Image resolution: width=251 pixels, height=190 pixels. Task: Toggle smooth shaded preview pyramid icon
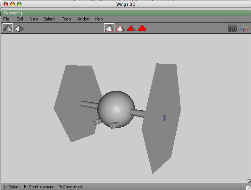pyautogui.click(x=8, y=28)
